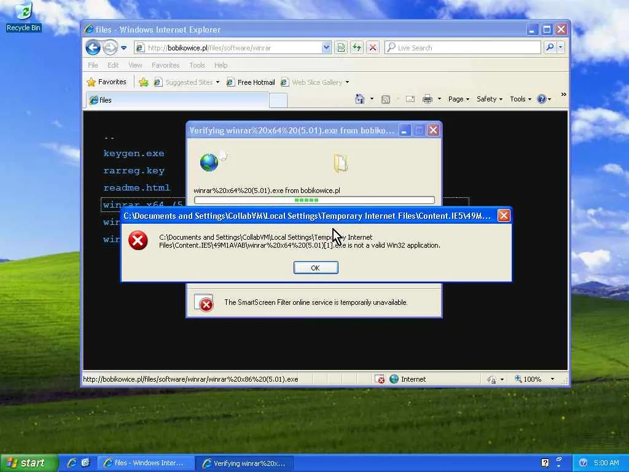This screenshot has height=472, width=629.
Task: Click the Stop loading icon
Action: 373,48
